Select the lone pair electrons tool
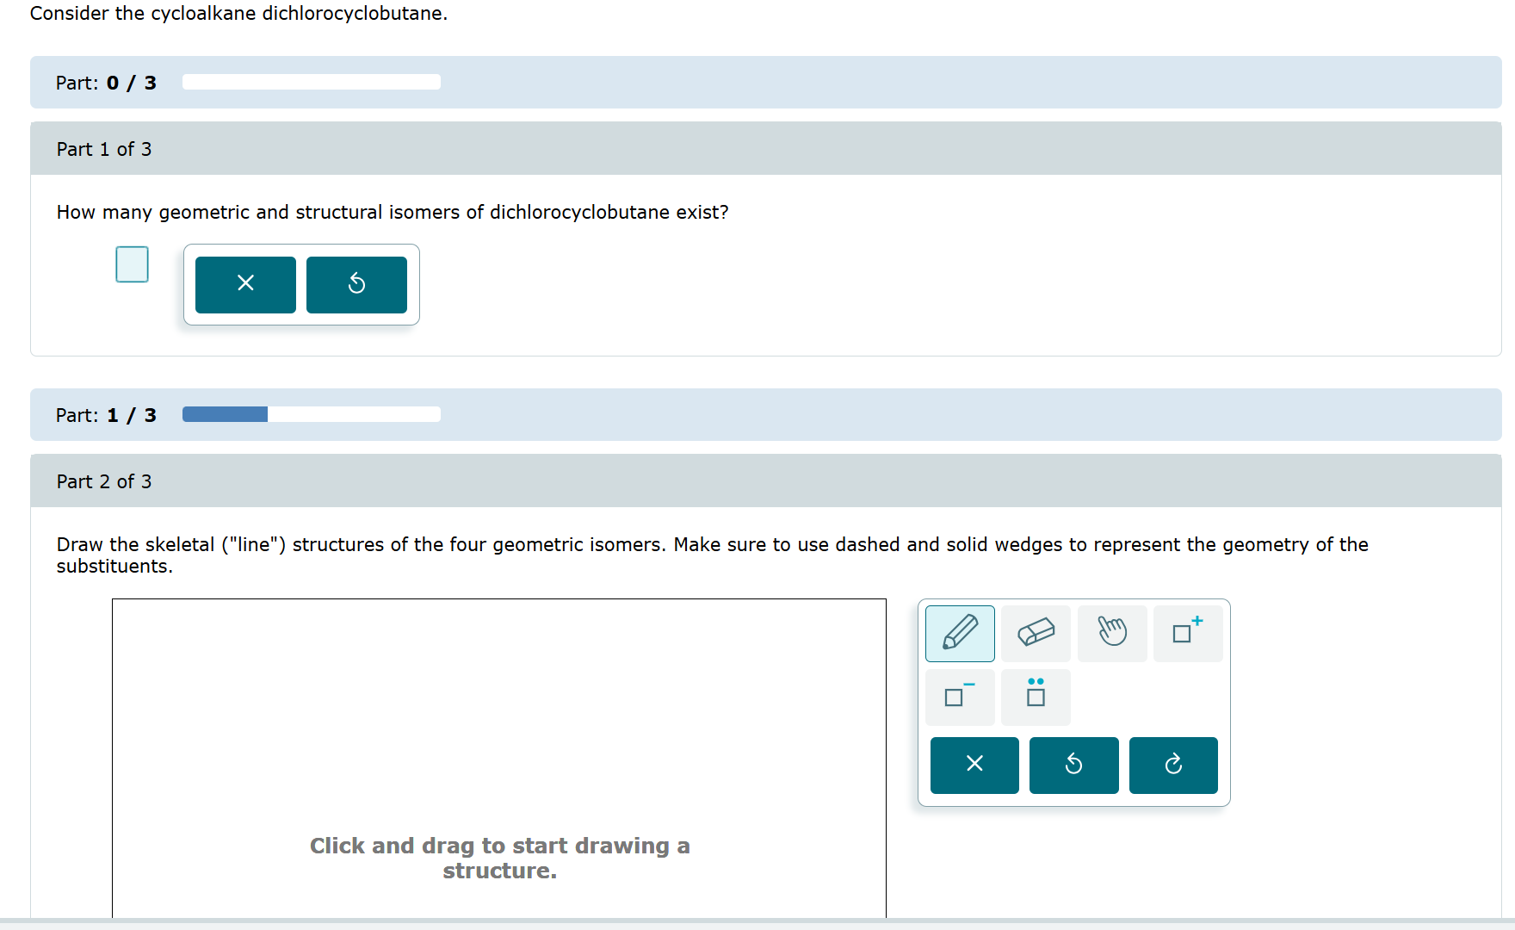This screenshot has height=930, width=1515. (x=1035, y=697)
